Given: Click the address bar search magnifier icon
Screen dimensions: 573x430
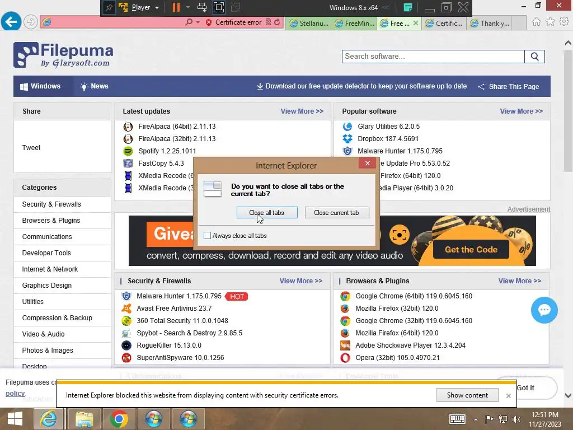Looking at the screenshot, I should tap(189, 22).
